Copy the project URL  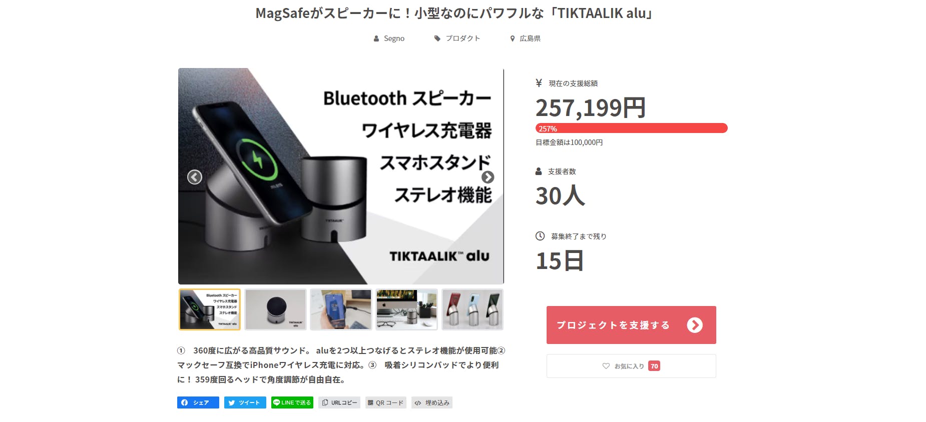coord(339,402)
